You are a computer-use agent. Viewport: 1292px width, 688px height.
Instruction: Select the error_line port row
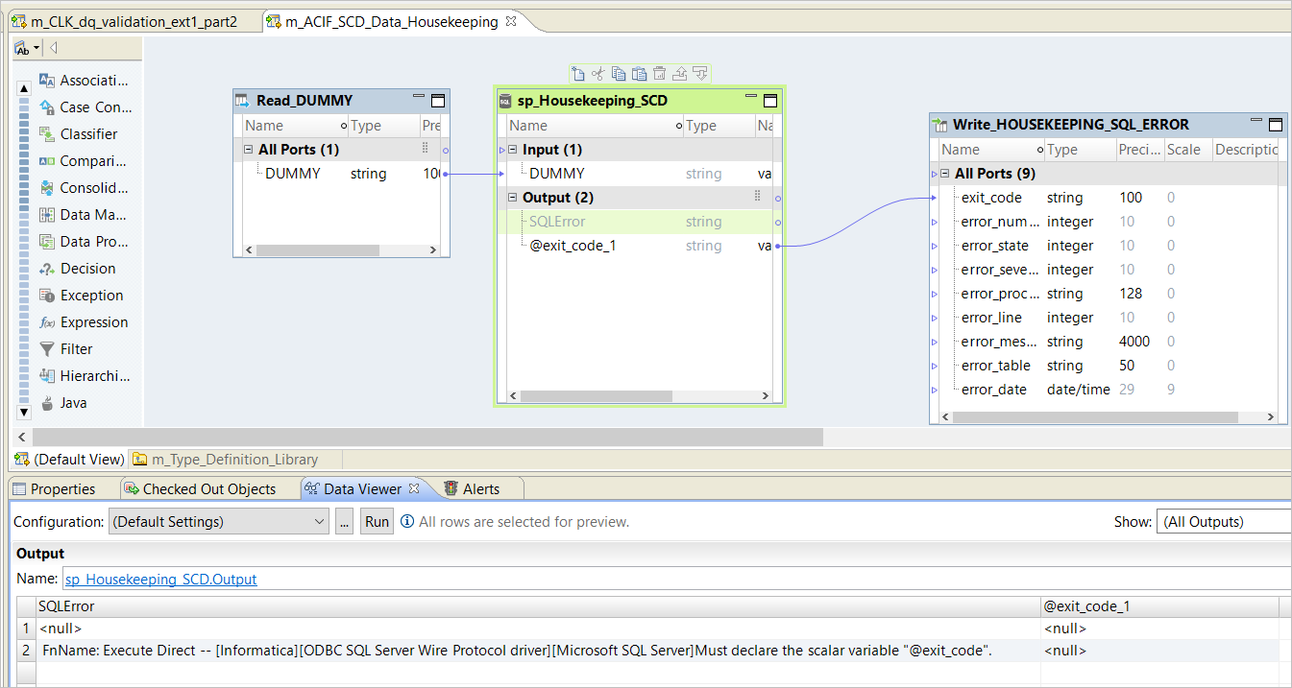tap(1110, 318)
